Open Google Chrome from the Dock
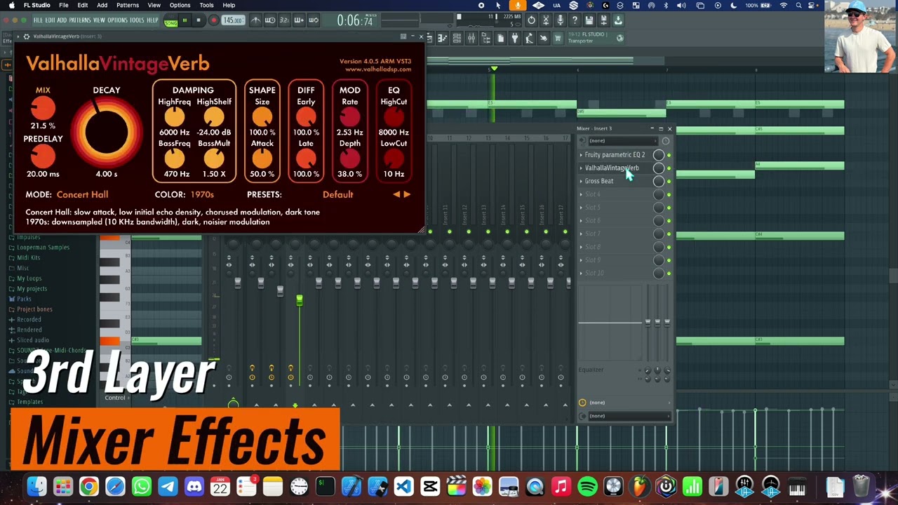The width and height of the screenshot is (898, 505). pos(88,486)
